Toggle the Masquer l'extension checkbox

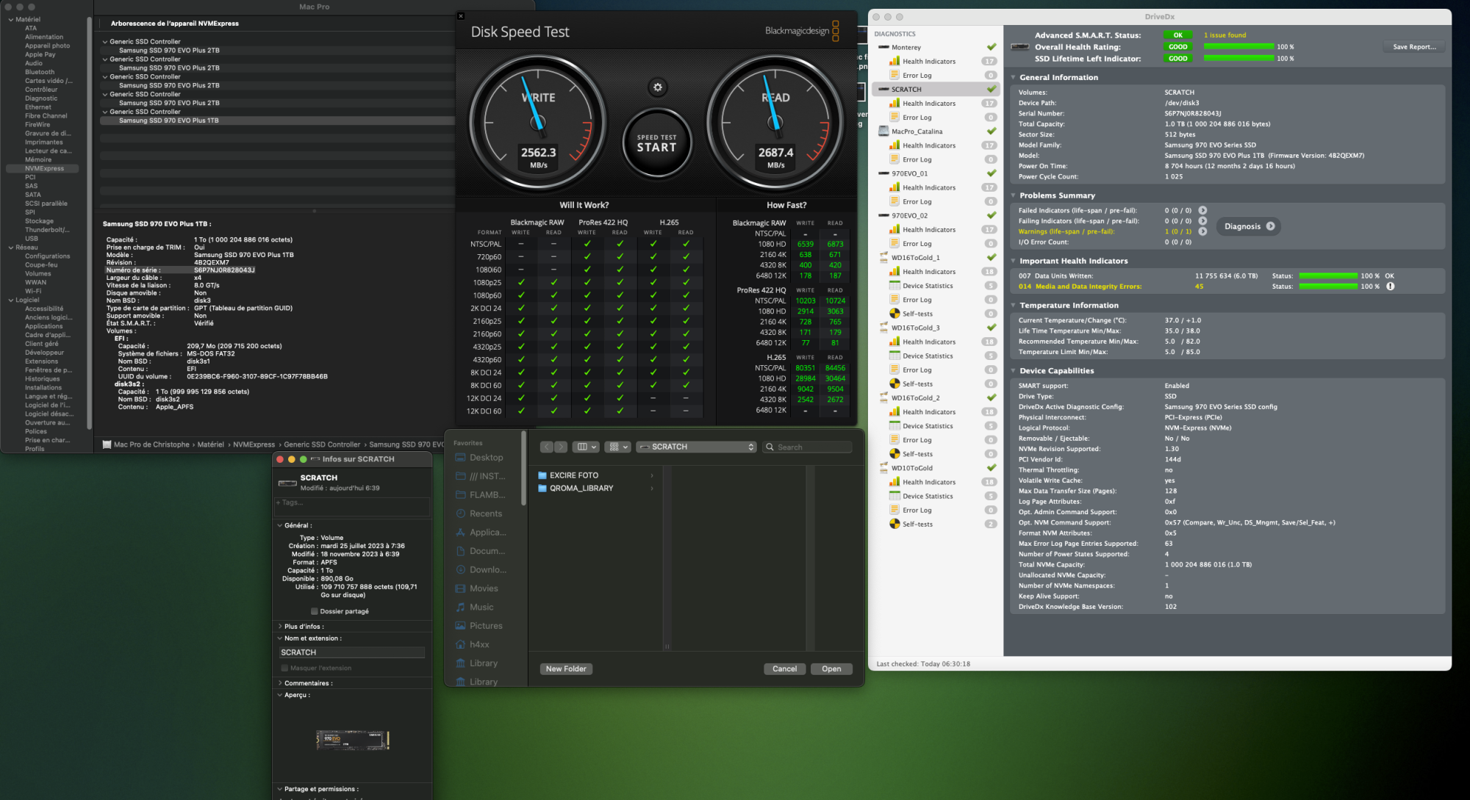coord(284,668)
